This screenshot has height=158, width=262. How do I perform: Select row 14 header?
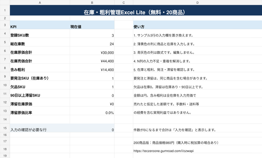(x=5, y=119)
